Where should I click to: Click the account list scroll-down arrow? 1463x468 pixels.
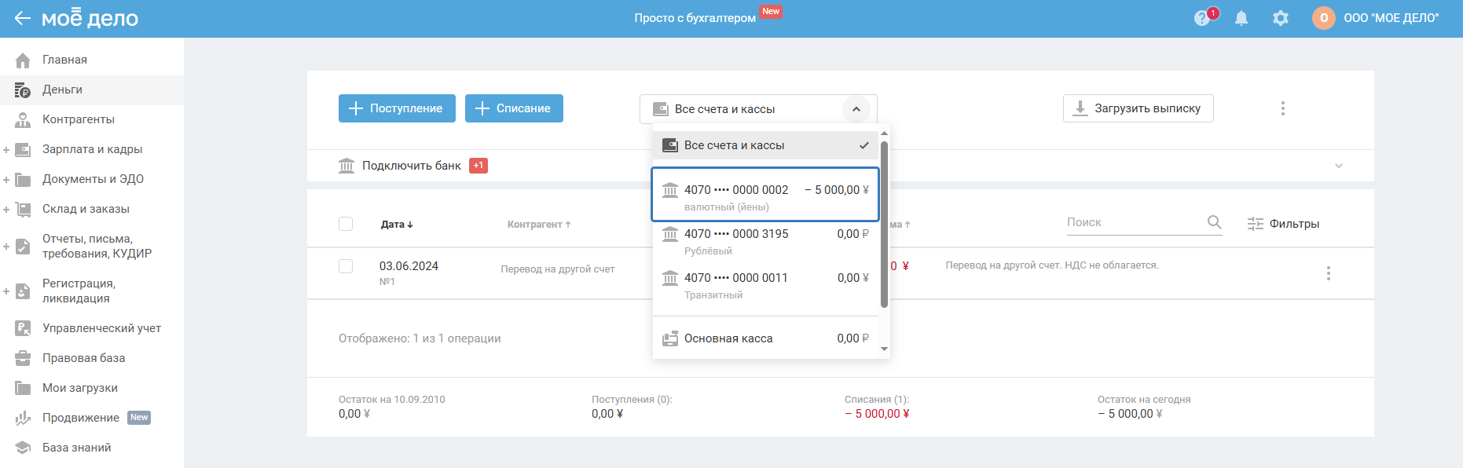coord(884,349)
